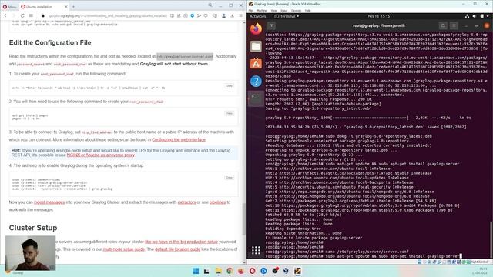Expand Ubuntu system status menu arrow
The height and width of the screenshot is (277, 493).
click(x=488, y=16)
